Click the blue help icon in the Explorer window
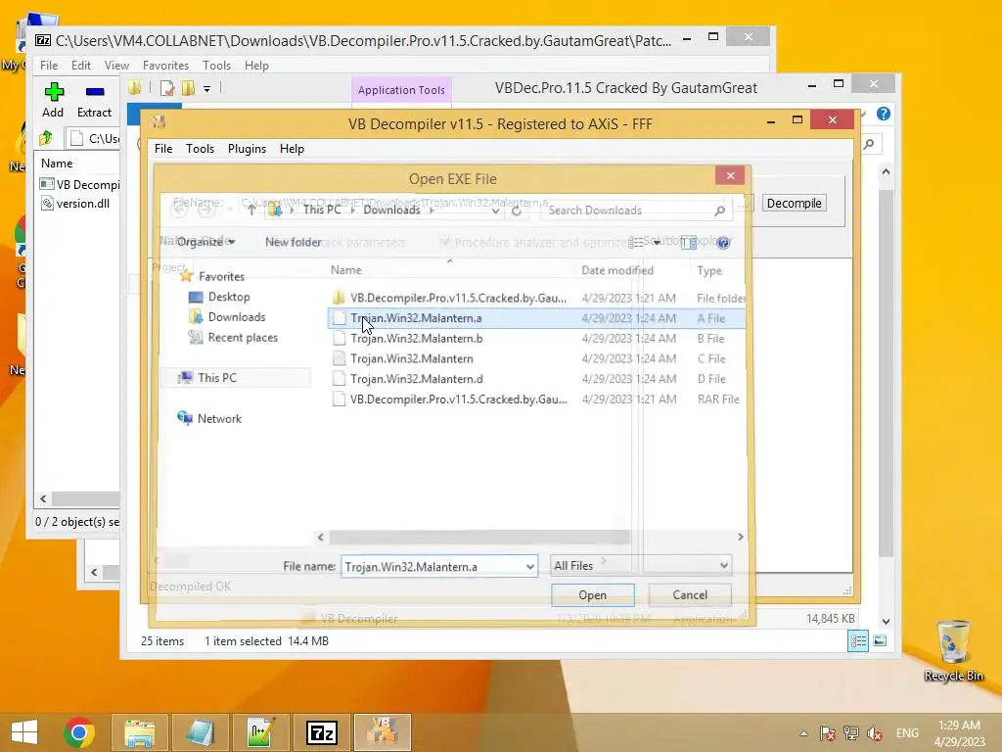 pyautogui.click(x=884, y=114)
